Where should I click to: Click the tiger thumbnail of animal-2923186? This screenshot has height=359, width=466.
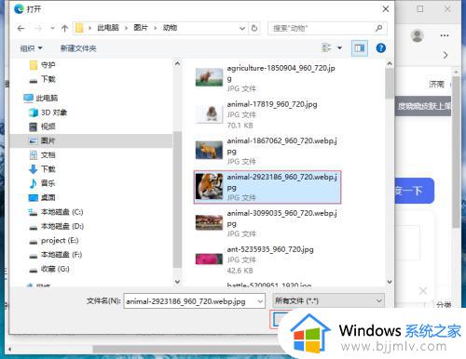209,186
